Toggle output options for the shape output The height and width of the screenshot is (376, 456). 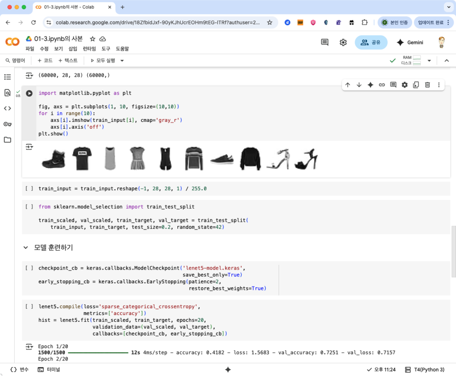pos(29,76)
